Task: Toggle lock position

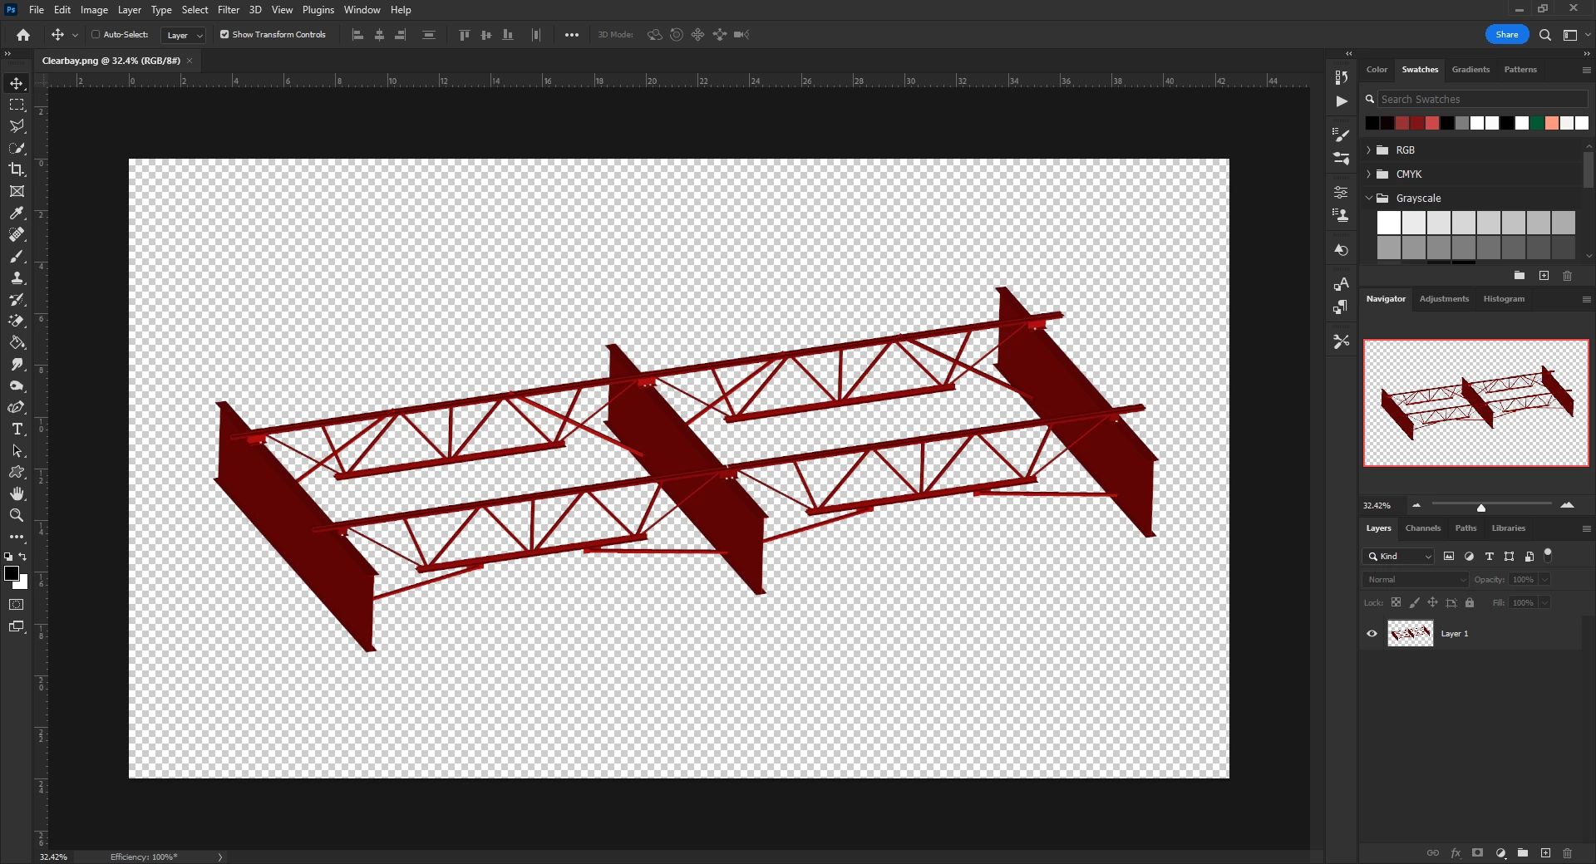Action: [1432, 603]
